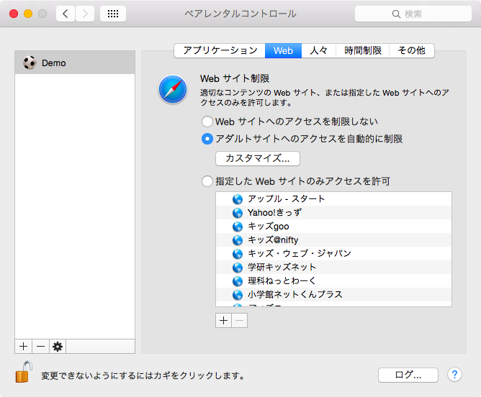Open the カスタマイズ... button
The image size is (481, 397).
pos(258,158)
